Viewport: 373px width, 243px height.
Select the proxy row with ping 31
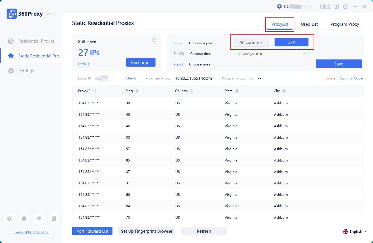pyautogui.click(x=218, y=183)
